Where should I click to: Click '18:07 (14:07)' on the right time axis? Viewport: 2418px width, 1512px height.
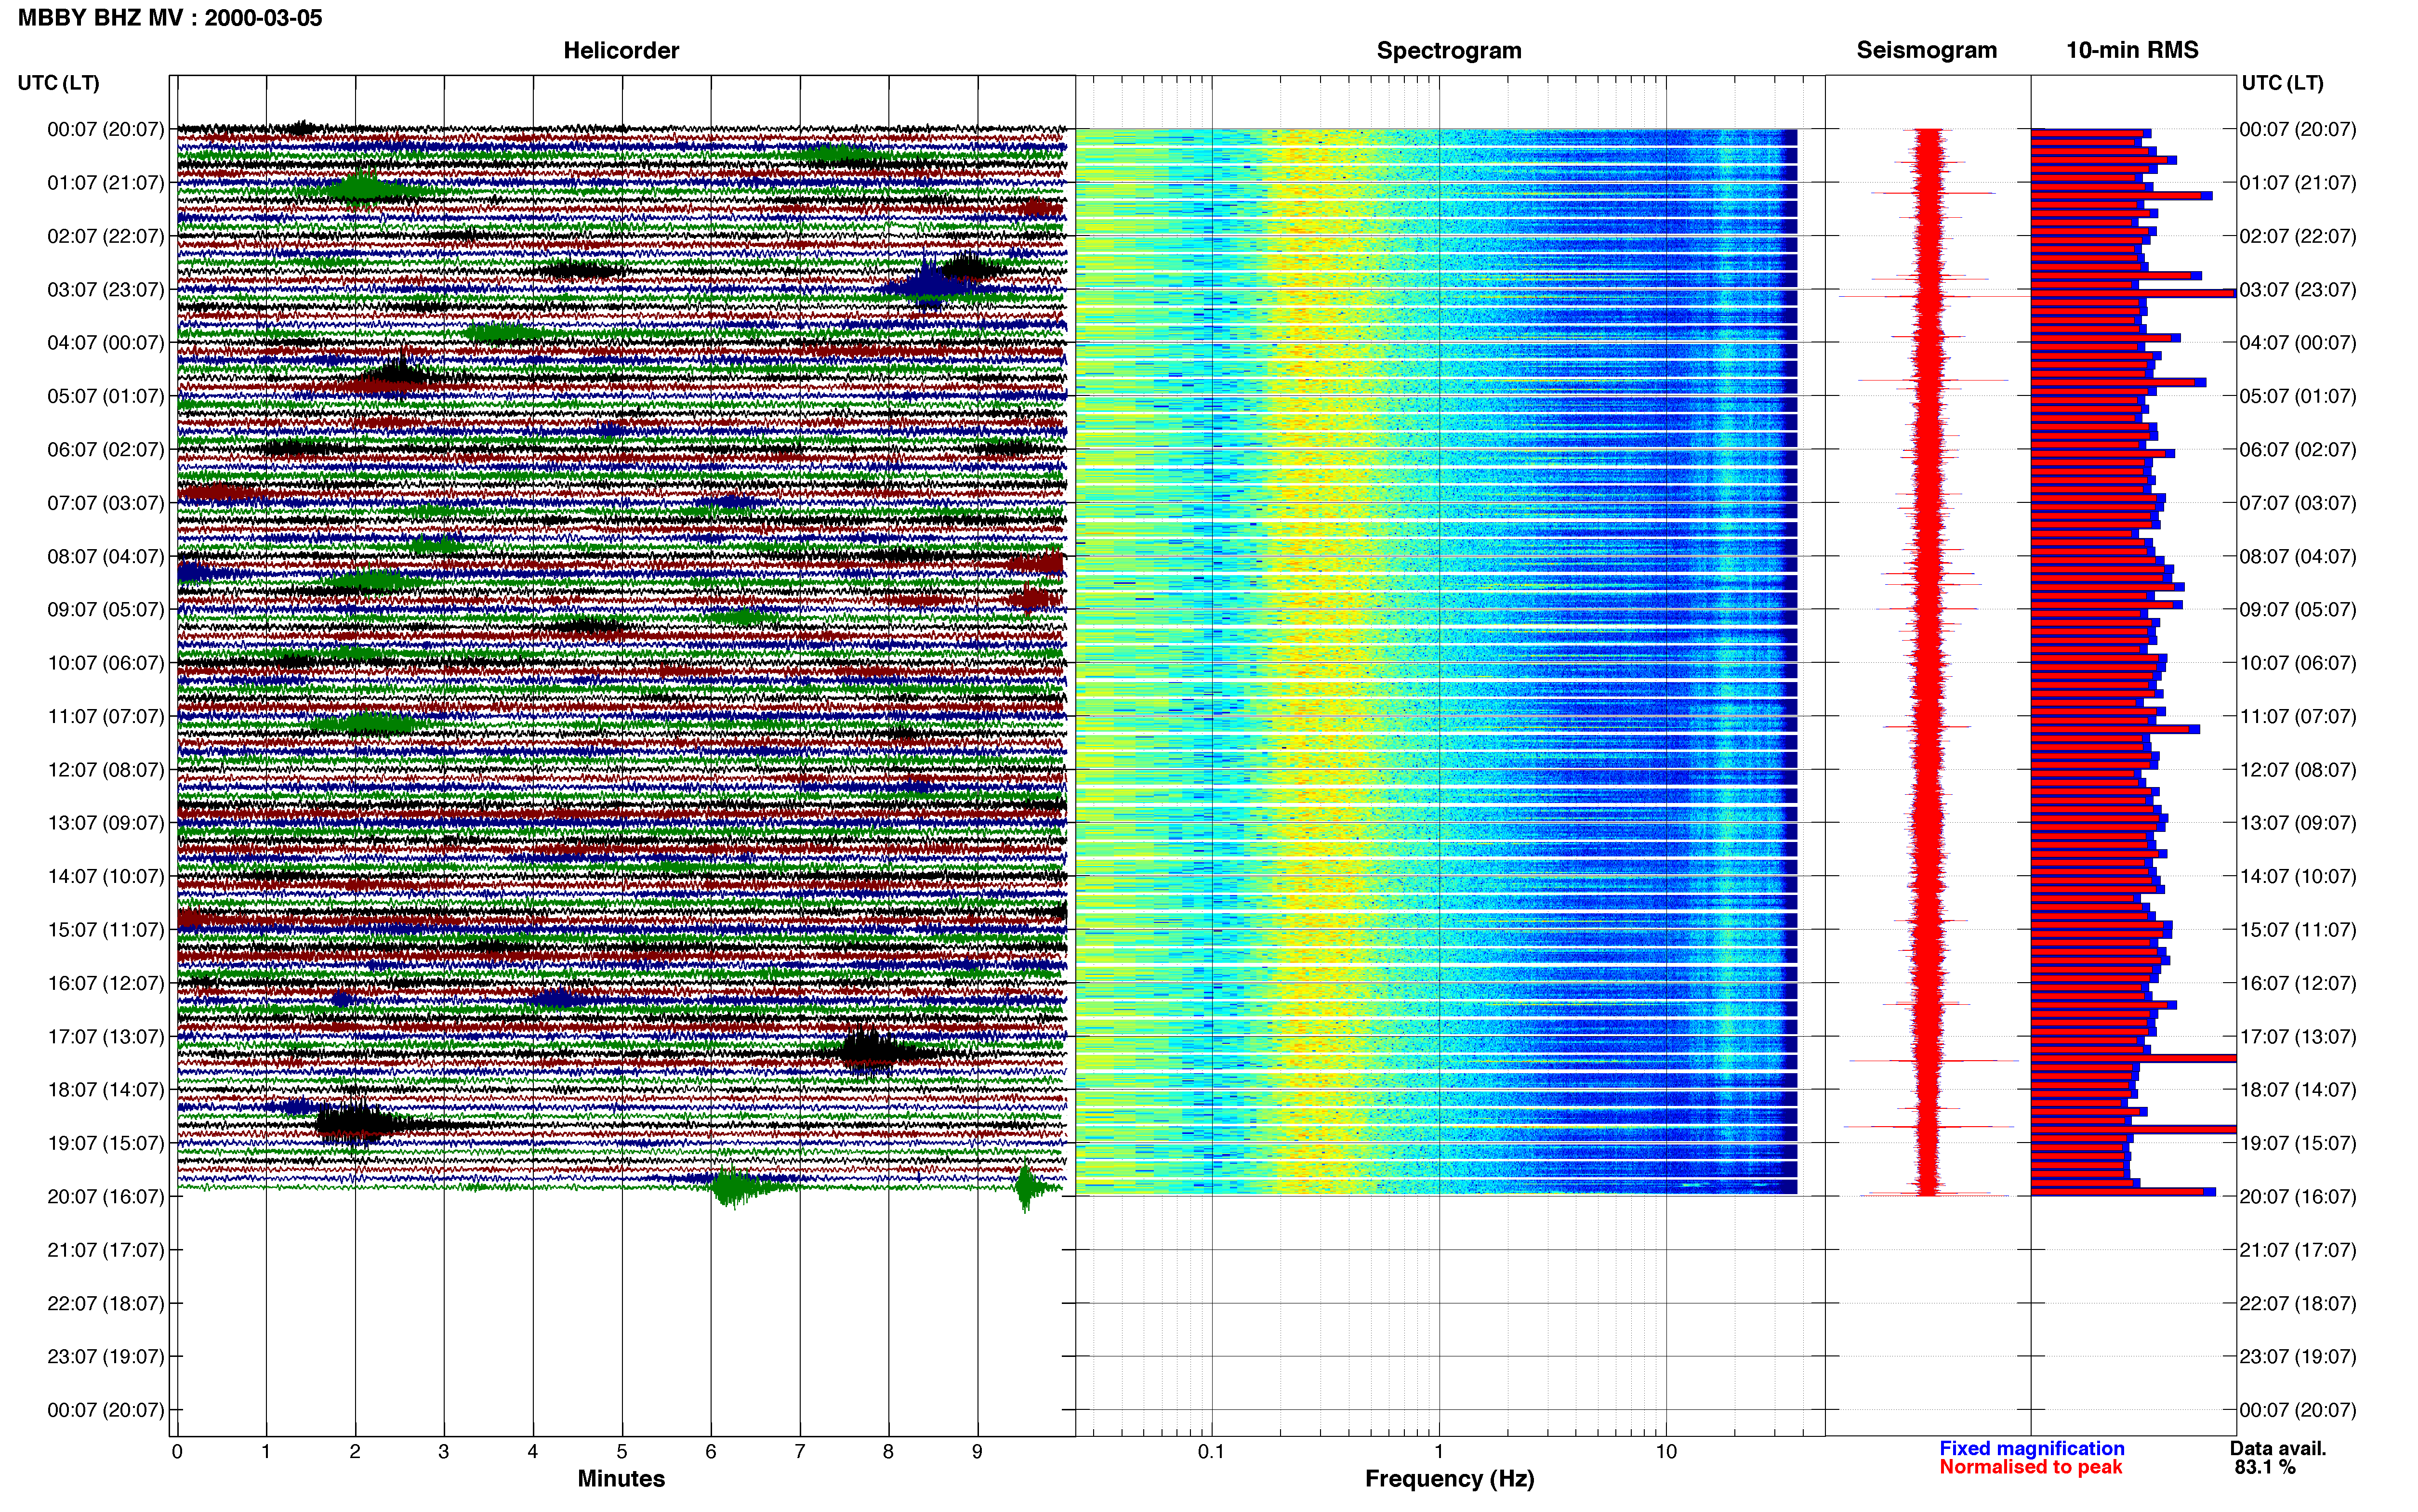(2298, 1090)
